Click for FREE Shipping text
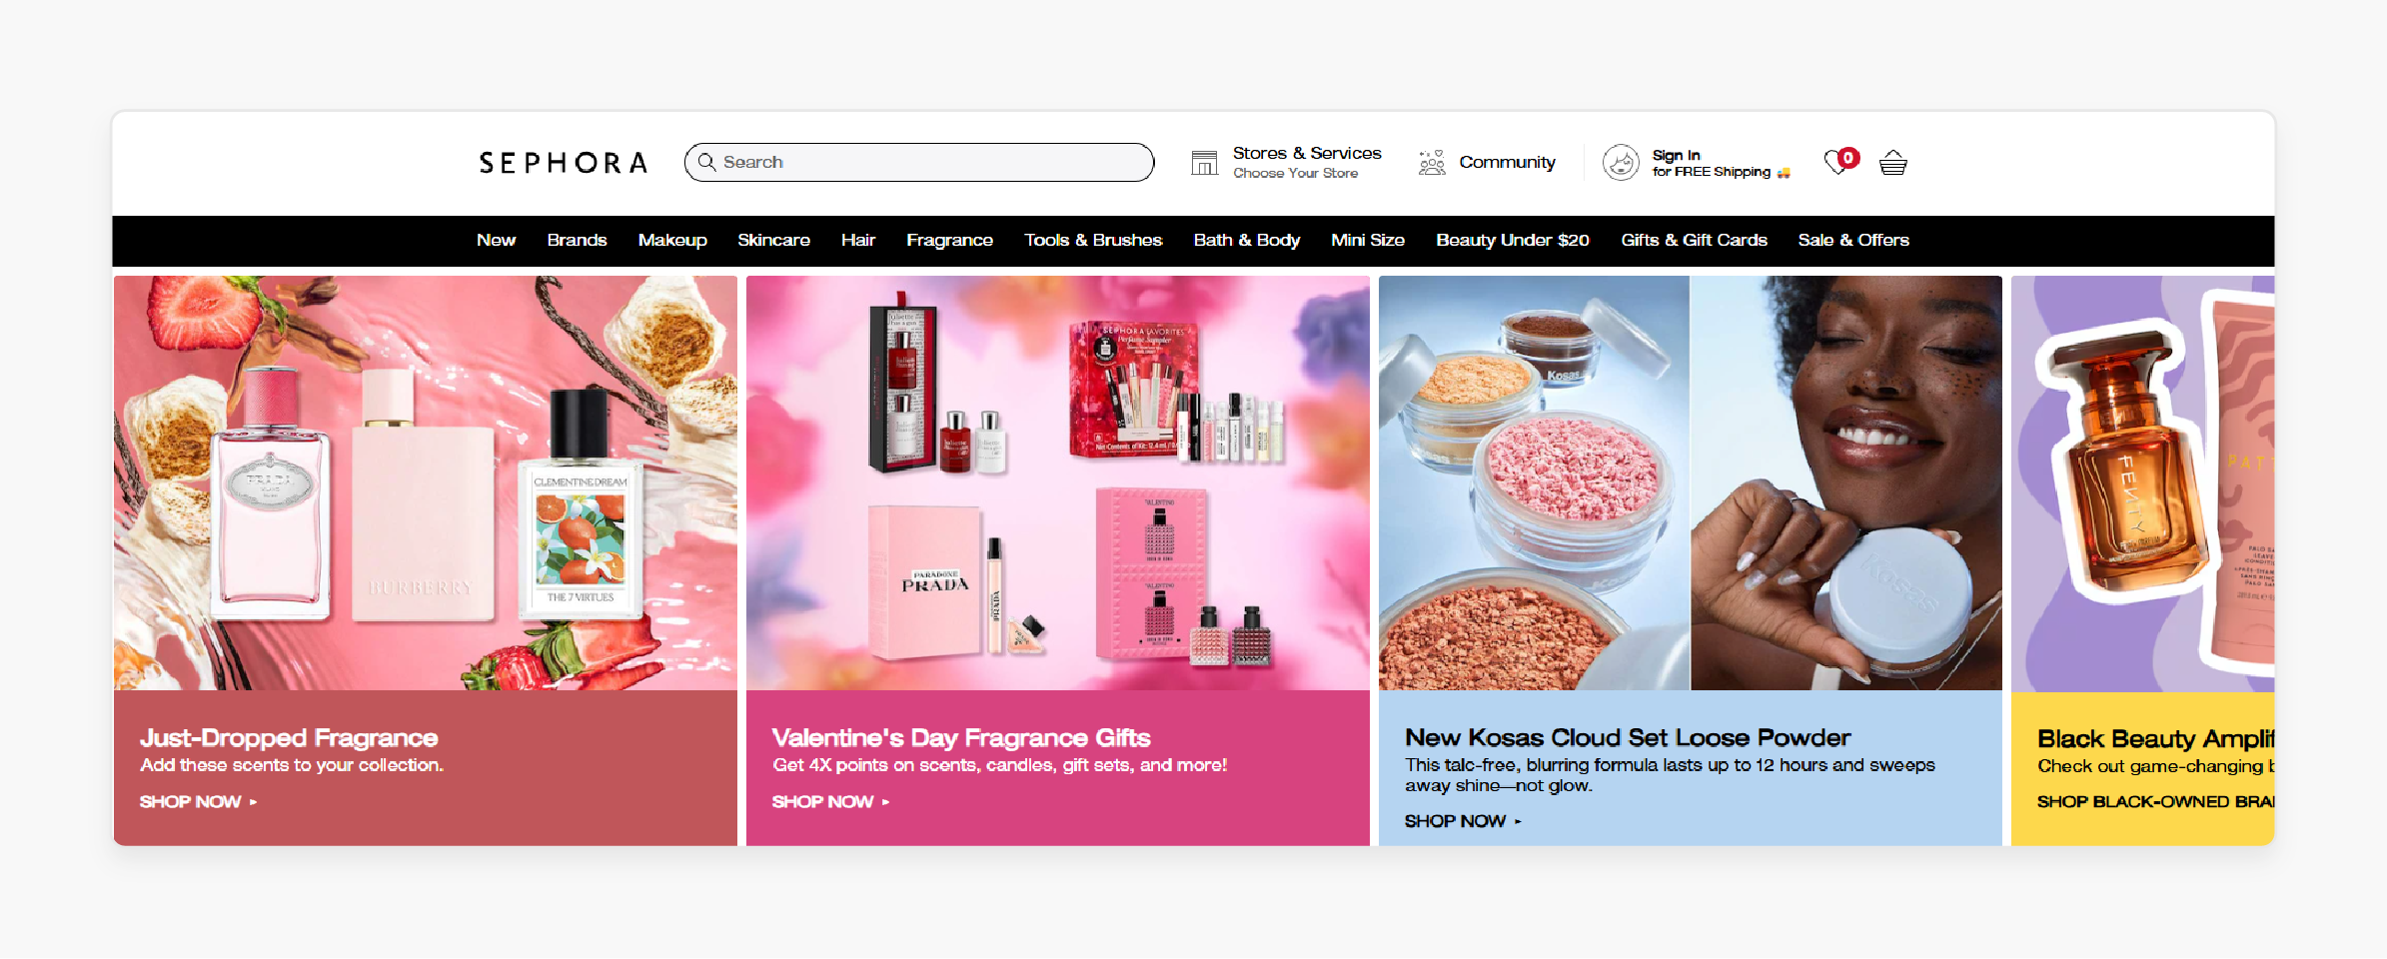Viewport: 2387px width, 959px height. [x=1711, y=172]
